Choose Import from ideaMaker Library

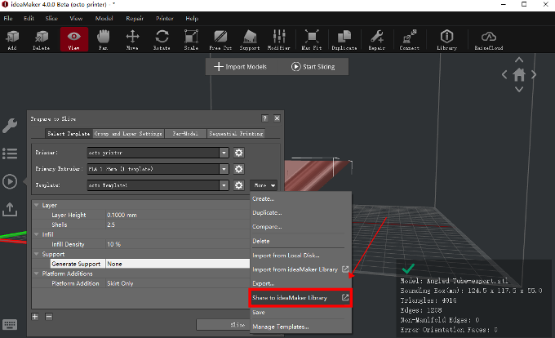coord(301,269)
